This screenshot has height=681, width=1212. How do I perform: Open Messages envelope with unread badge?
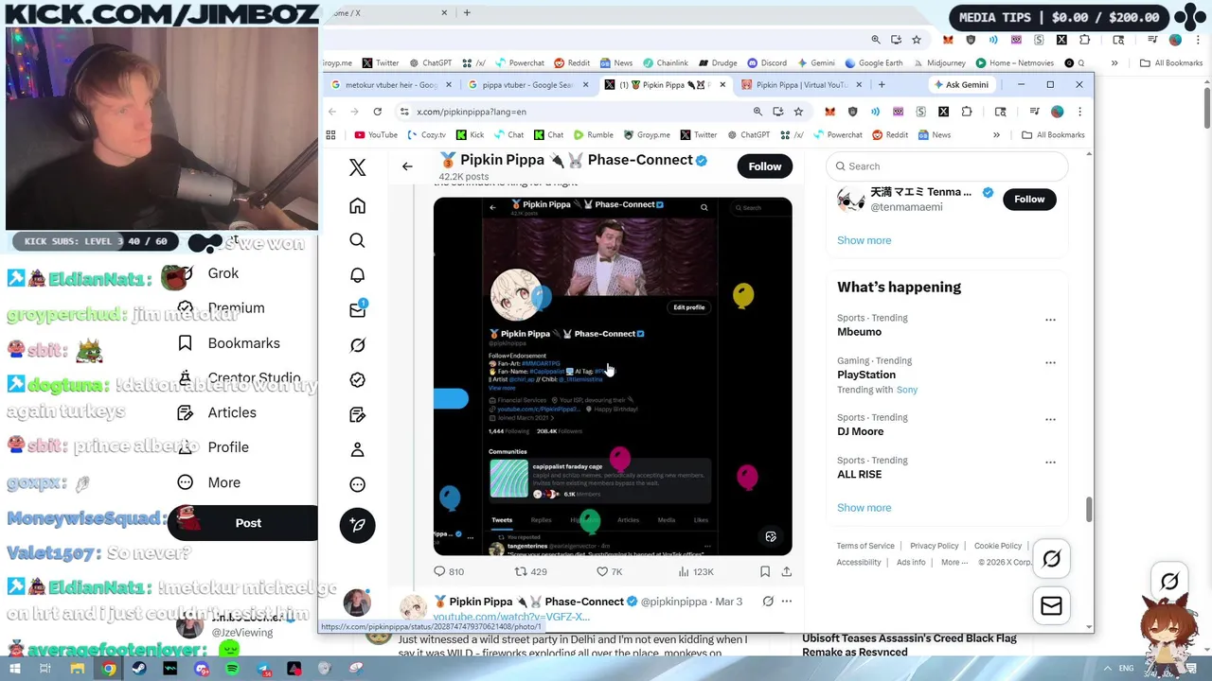pos(357,309)
